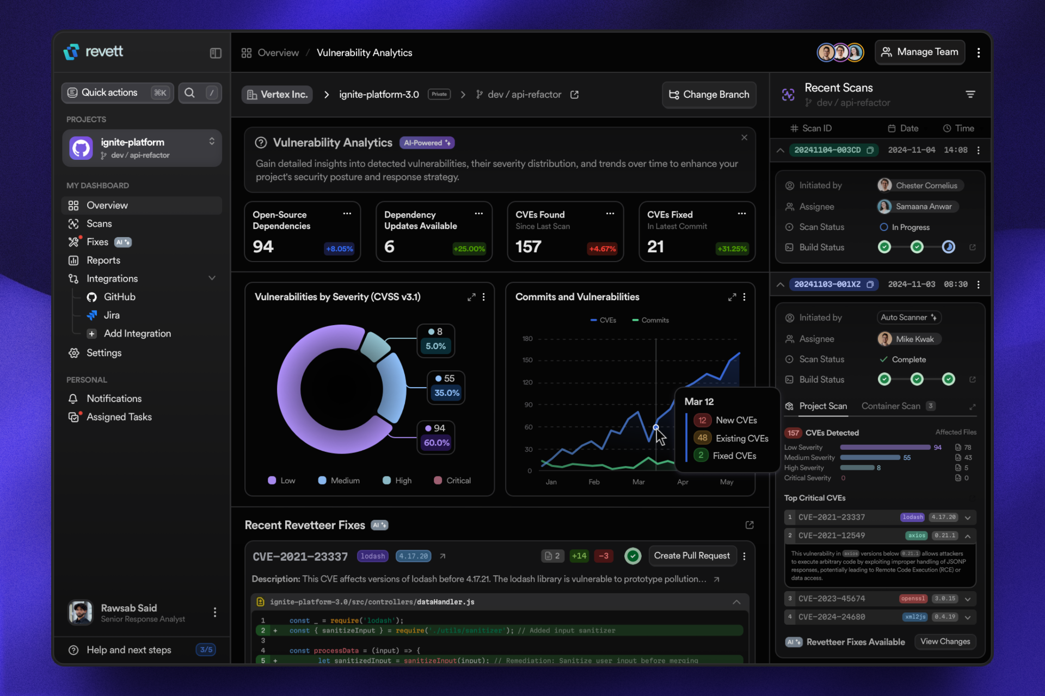Toggle Low severity legend item
This screenshot has height=696, width=1045.
click(x=281, y=480)
